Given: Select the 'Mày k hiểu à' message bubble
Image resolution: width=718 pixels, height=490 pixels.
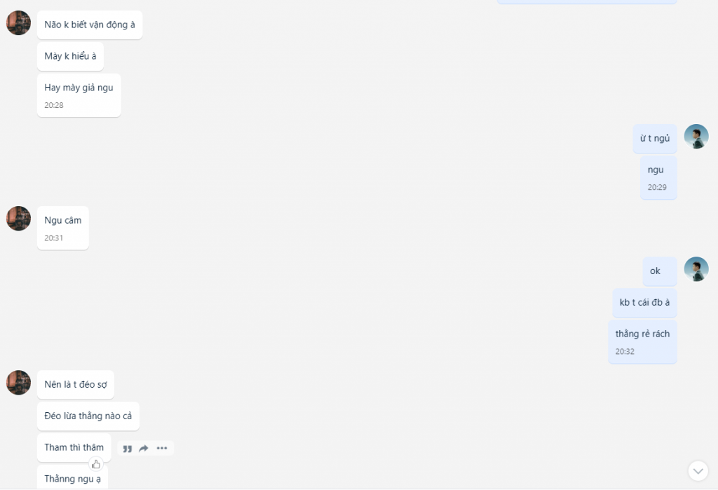Looking at the screenshot, I should tap(70, 56).
